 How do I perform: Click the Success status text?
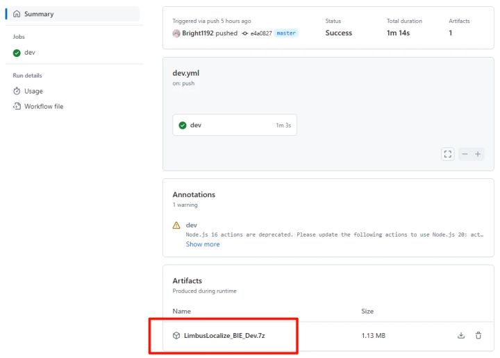(339, 33)
